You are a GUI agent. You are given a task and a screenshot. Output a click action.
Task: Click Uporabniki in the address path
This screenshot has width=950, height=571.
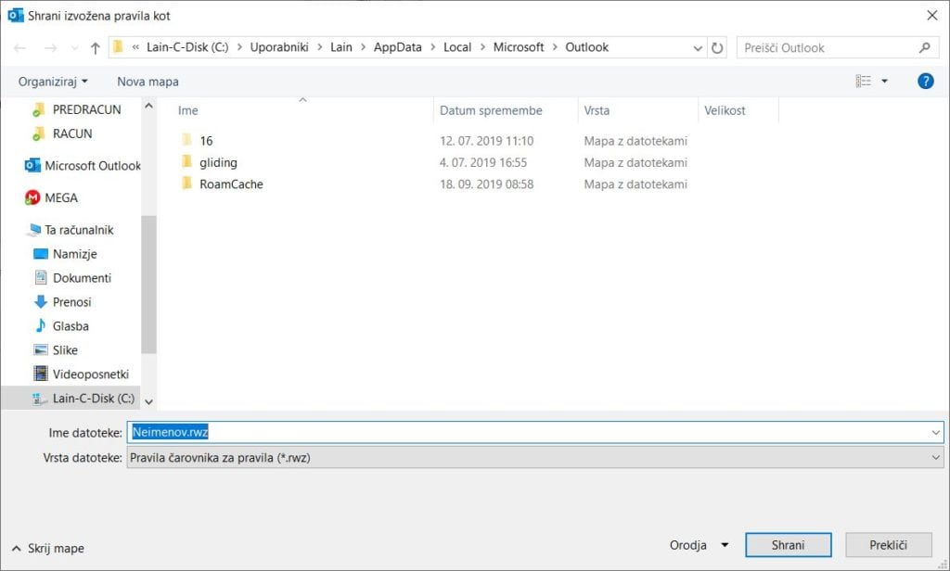tap(279, 47)
